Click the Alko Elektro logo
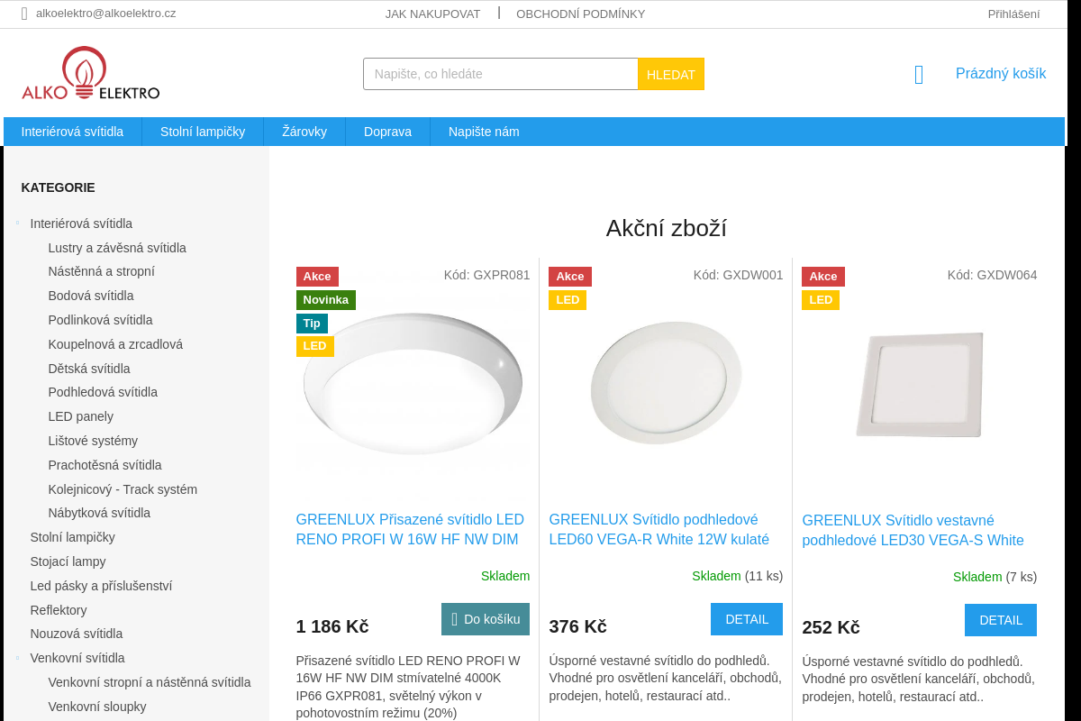This screenshot has height=721, width=1081. click(90, 74)
